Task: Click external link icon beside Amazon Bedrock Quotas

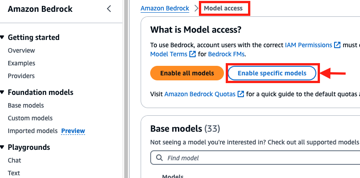Action: click(x=241, y=94)
